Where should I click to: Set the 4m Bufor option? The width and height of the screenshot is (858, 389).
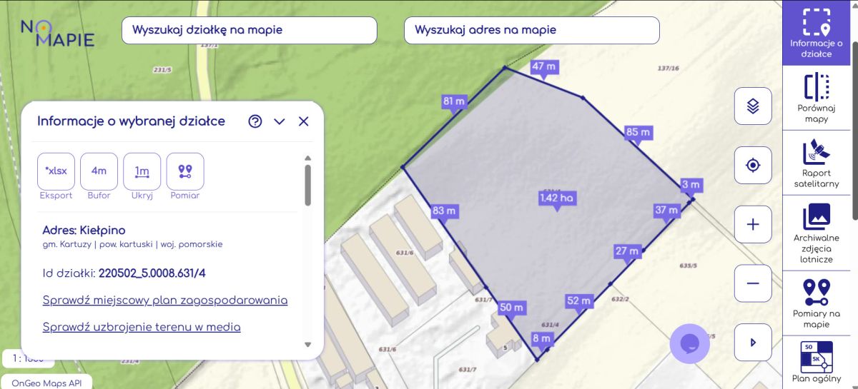(x=99, y=171)
